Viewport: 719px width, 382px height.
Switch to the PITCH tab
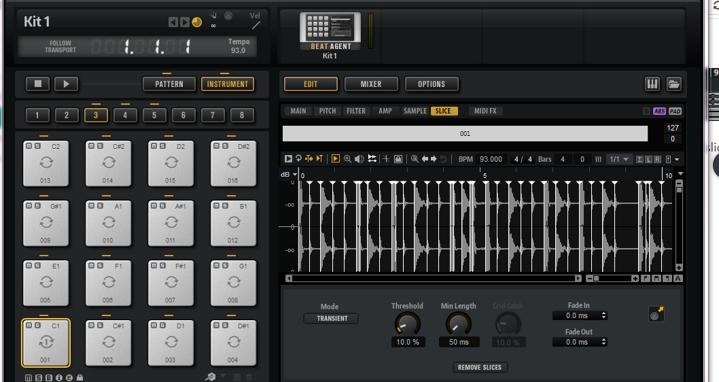point(328,111)
